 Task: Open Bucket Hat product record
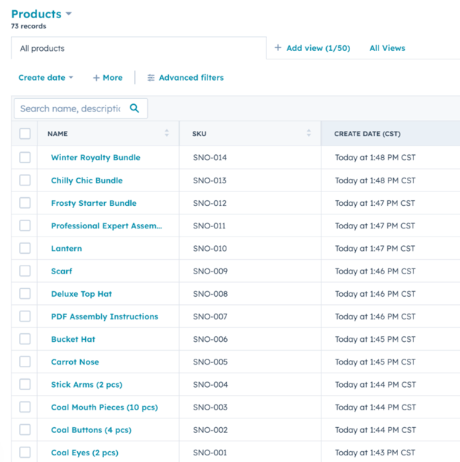tap(73, 339)
